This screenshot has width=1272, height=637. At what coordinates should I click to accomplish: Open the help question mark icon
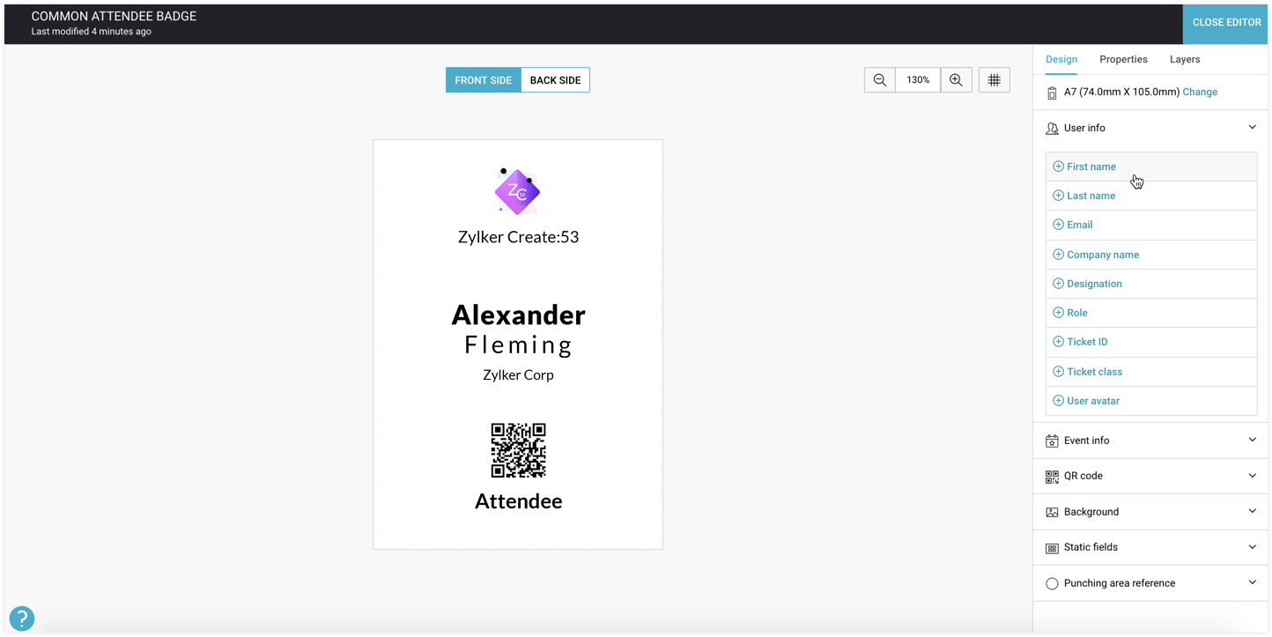click(21, 618)
